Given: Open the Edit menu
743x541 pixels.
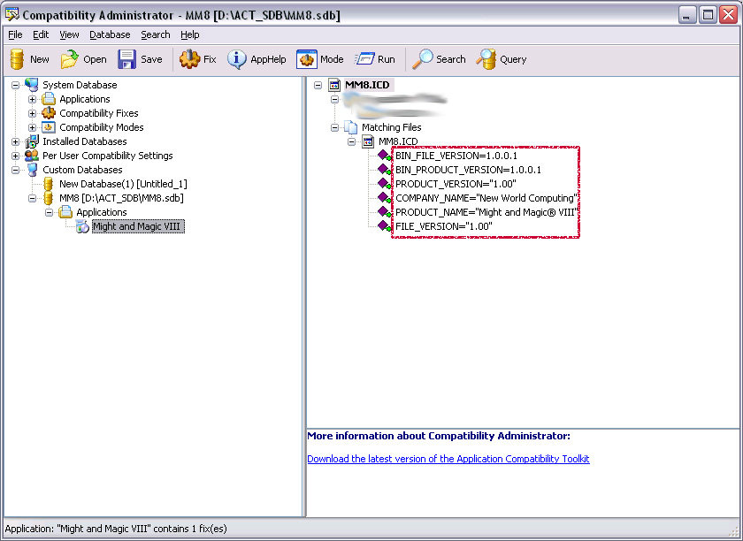Looking at the screenshot, I should coord(41,34).
